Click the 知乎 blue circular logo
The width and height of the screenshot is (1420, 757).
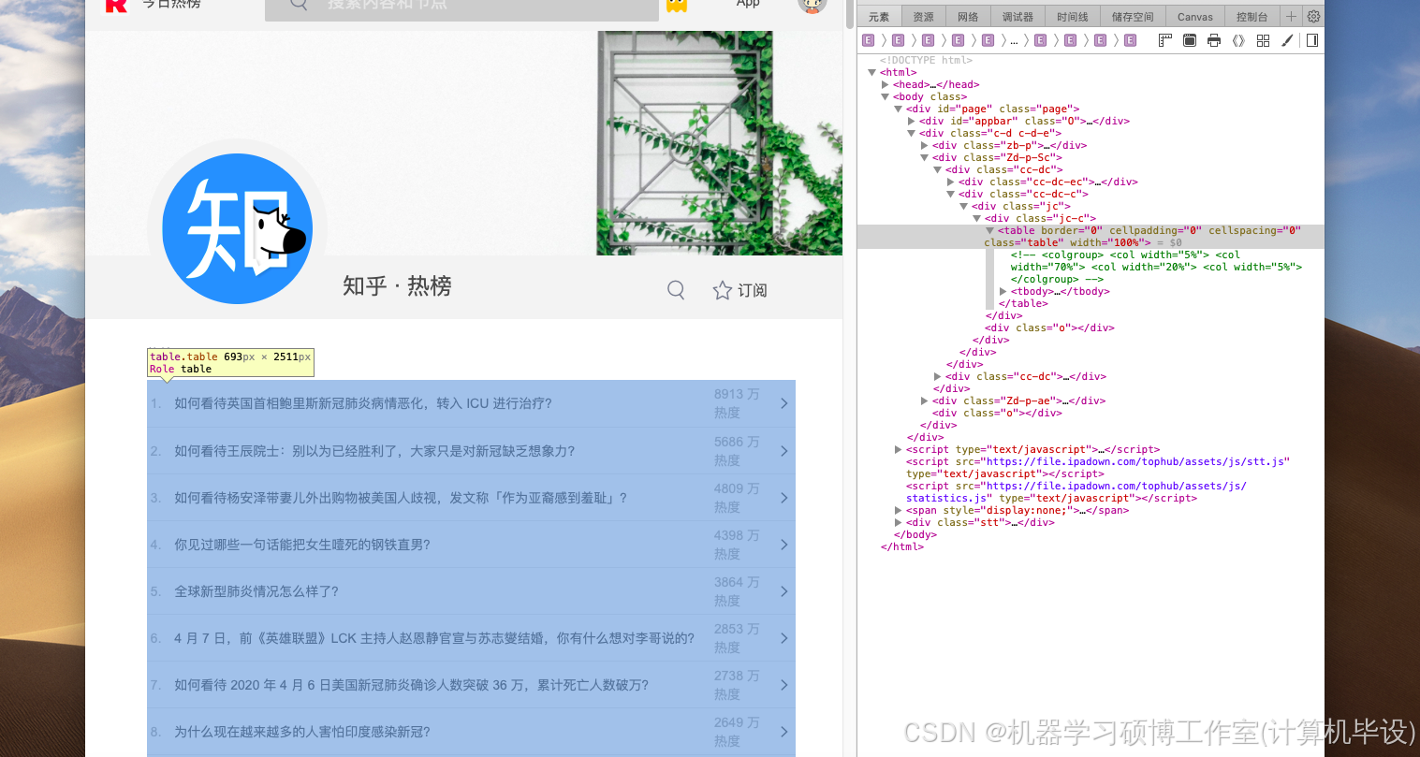[x=237, y=229]
